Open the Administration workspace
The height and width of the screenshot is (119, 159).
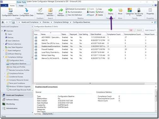point(17,108)
